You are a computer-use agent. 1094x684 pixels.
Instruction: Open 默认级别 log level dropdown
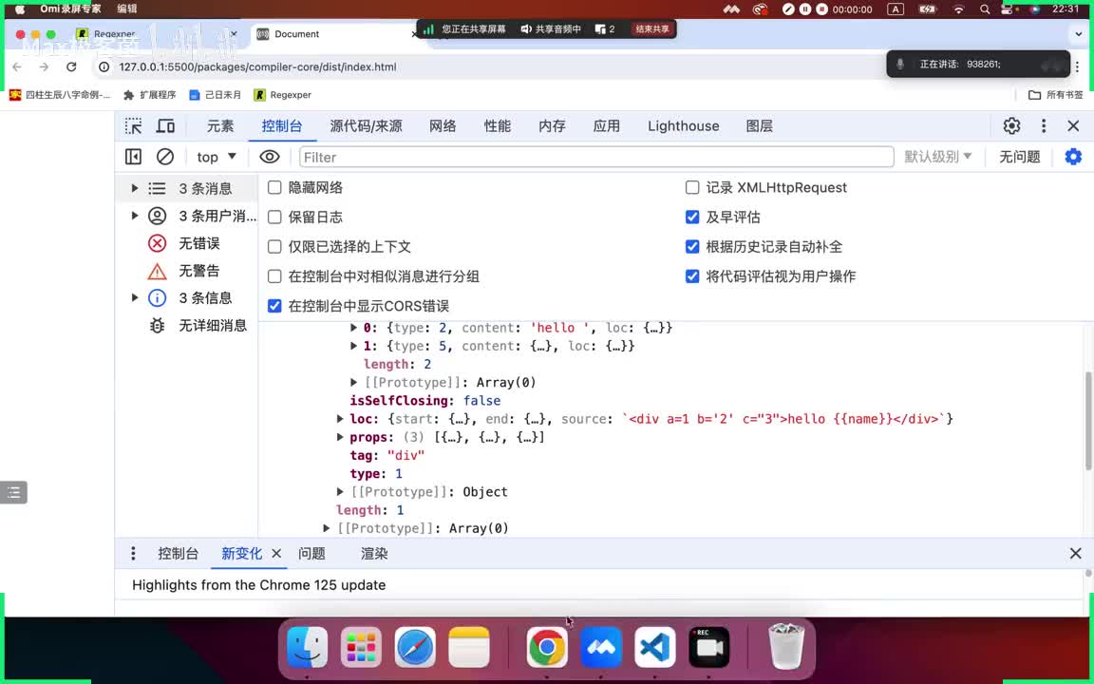tap(937, 157)
